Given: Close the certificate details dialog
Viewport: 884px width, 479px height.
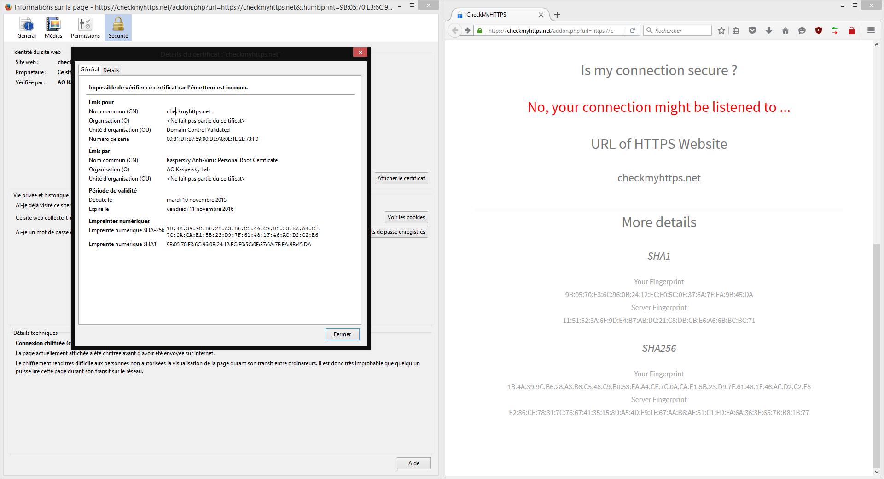Looking at the screenshot, I should pos(360,52).
